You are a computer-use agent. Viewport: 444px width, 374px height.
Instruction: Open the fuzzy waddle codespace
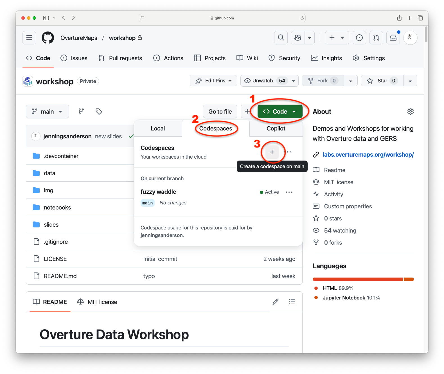(x=158, y=192)
